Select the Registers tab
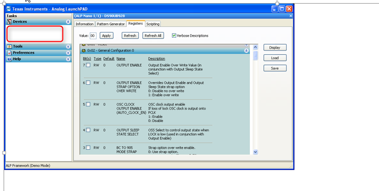The width and height of the screenshot is (379, 191). tap(135, 23)
